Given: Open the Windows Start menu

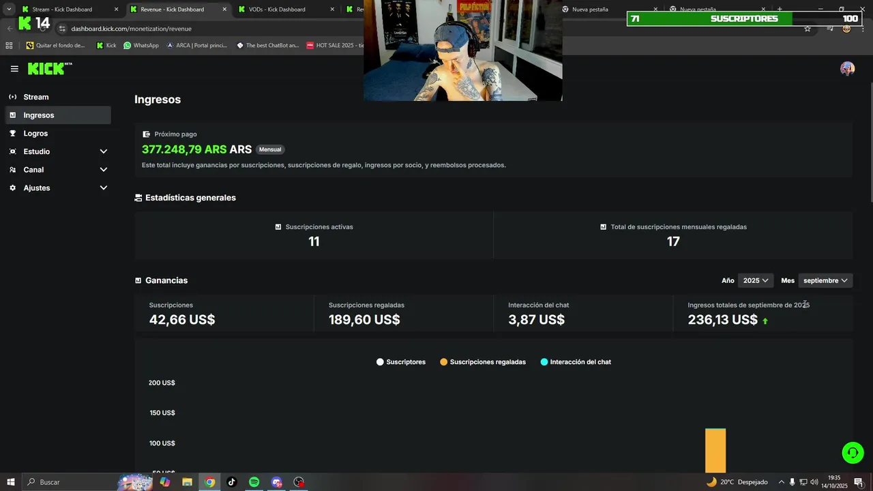Looking at the screenshot, I should [x=11, y=482].
